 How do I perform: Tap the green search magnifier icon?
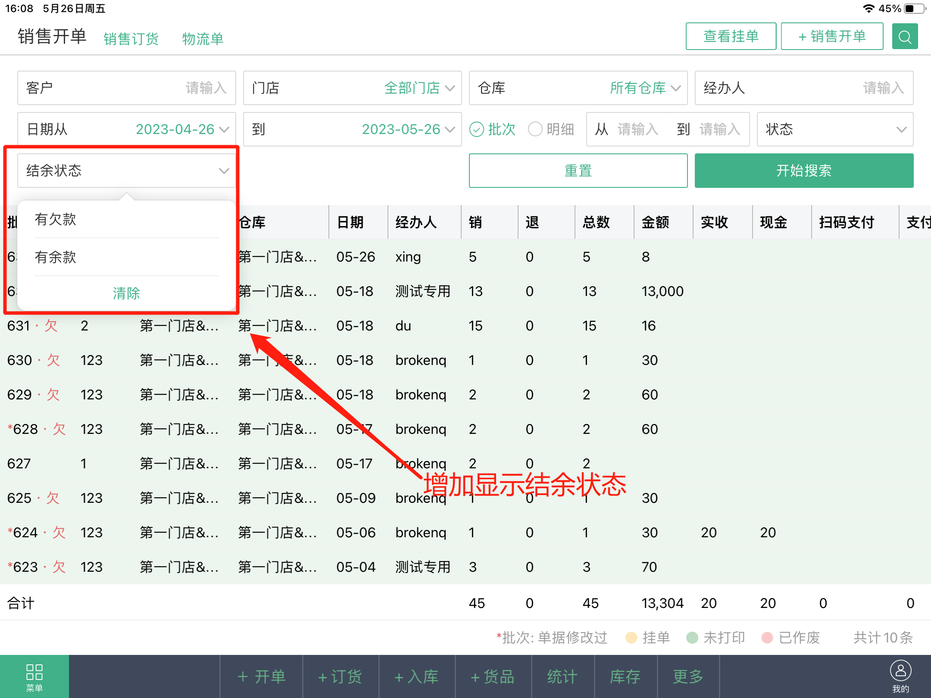click(905, 37)
